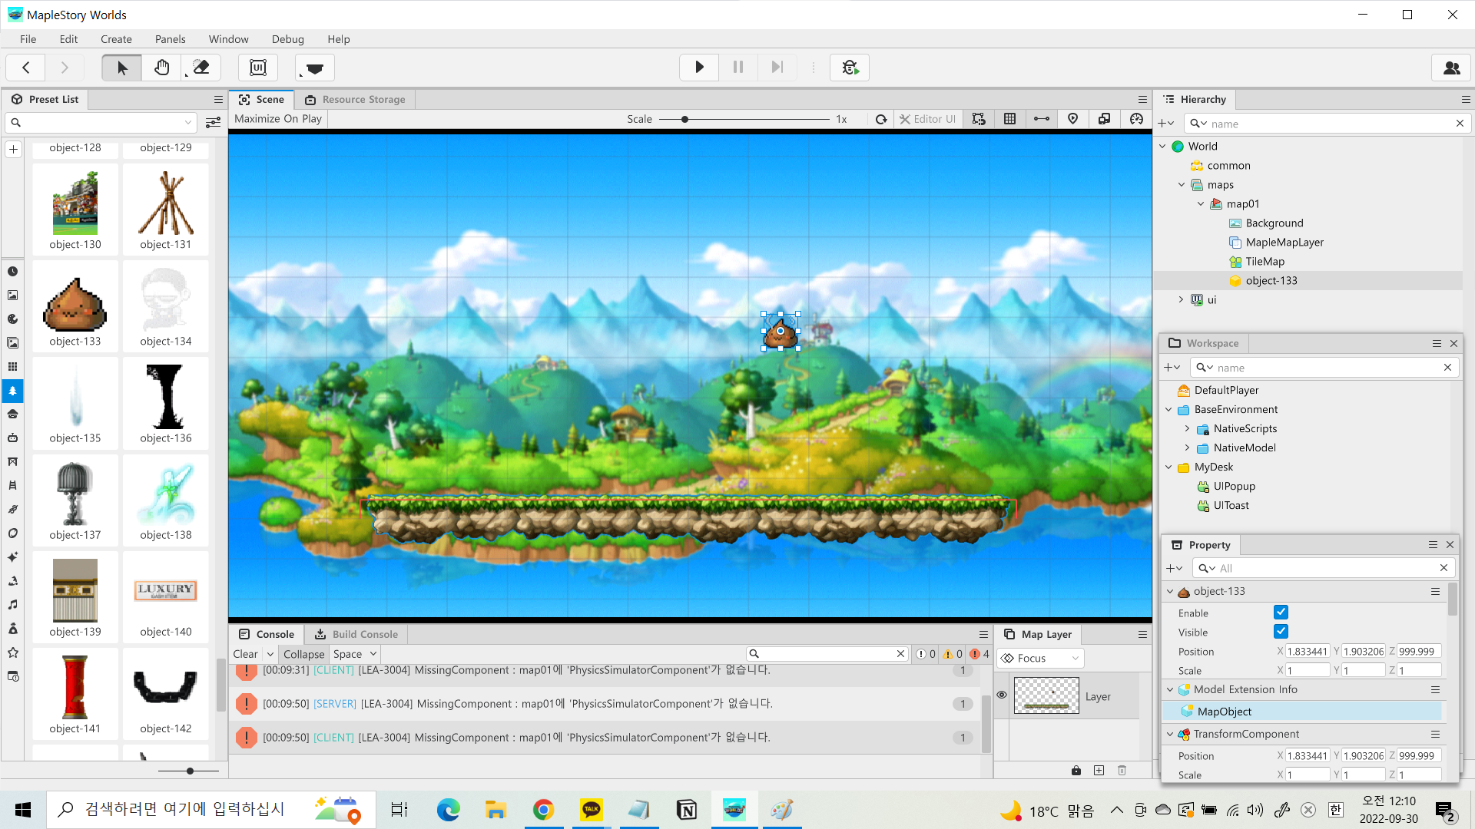Open the multiplayer users button
This screenshot has height=829, width=1475.
(1451, 68)
